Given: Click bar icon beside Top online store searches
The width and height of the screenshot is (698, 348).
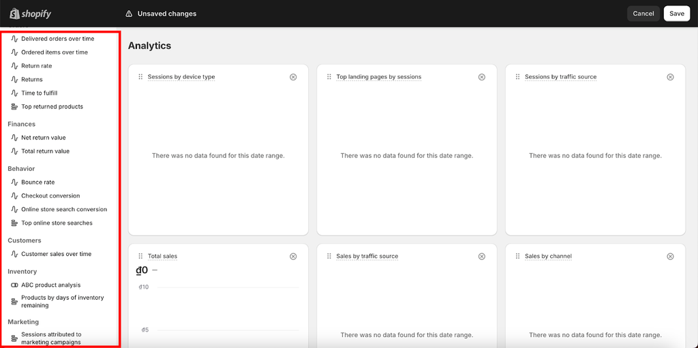Looking at the screenshot, I should [x=14, y=223].
